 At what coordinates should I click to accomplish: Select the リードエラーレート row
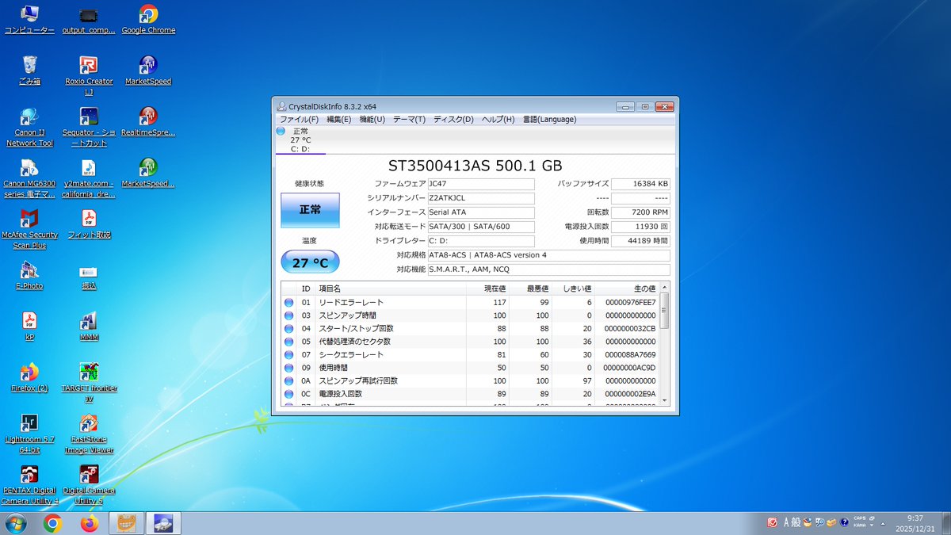coord(471,303)
